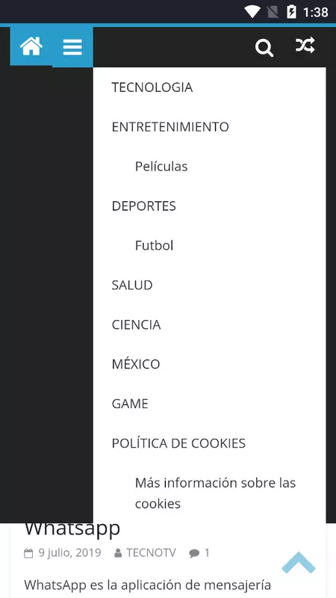Open Más información sobre las cookies
The image size is (336, 598).
pos(215,493)
